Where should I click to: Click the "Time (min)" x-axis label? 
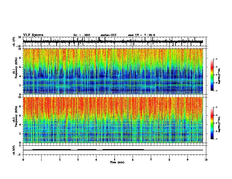117,162
